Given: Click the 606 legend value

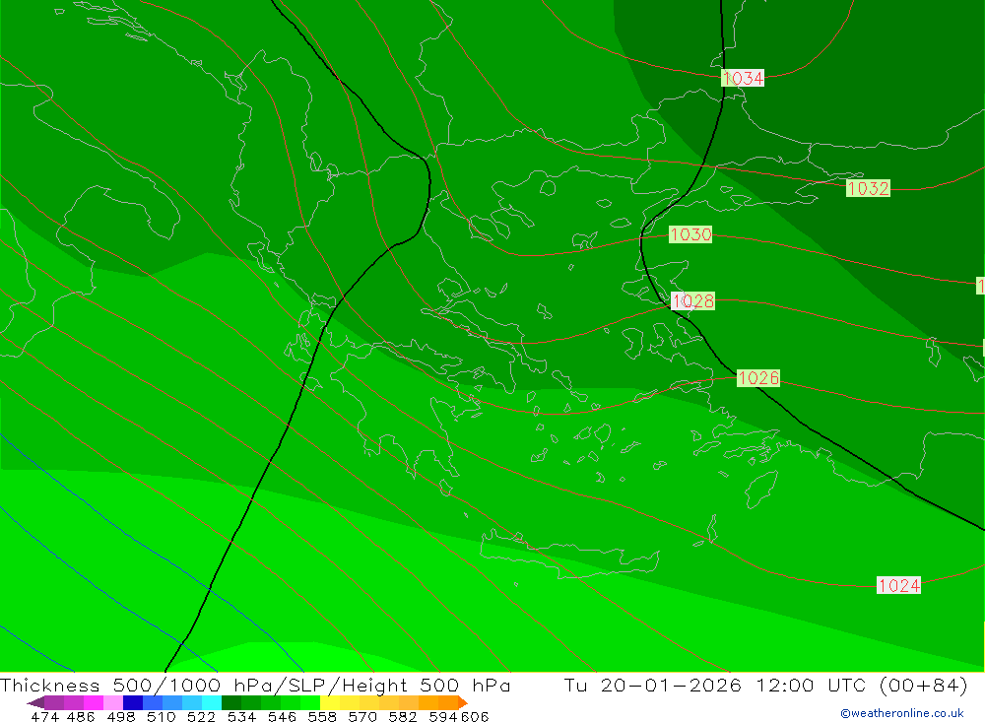Looking at the screenshot, I should tap(475, 716).
